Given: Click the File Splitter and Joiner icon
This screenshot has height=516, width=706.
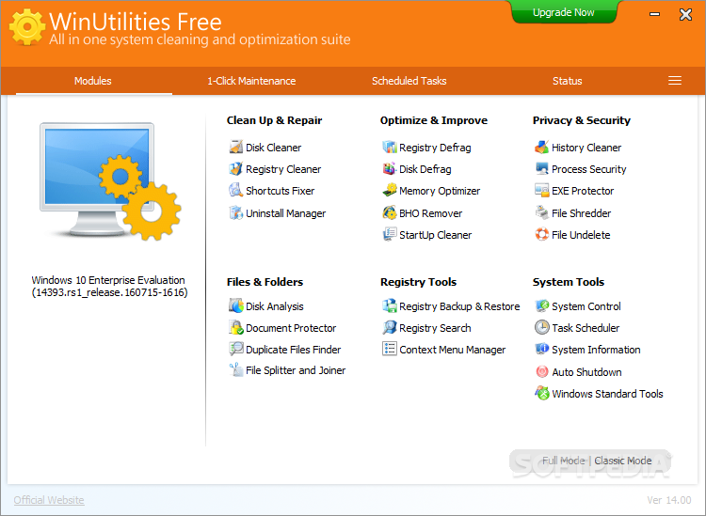Looking at the screenshot, I should [236, 370].
